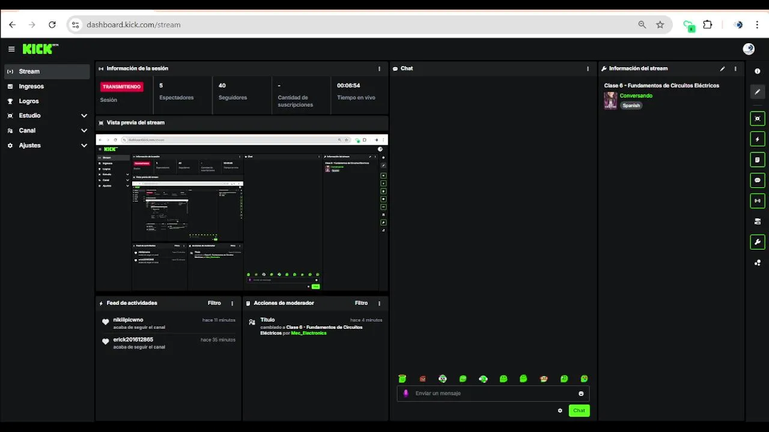Click the green extension icon in toolbar
This screenshot has height=432, width=769.
coord(689,25)
